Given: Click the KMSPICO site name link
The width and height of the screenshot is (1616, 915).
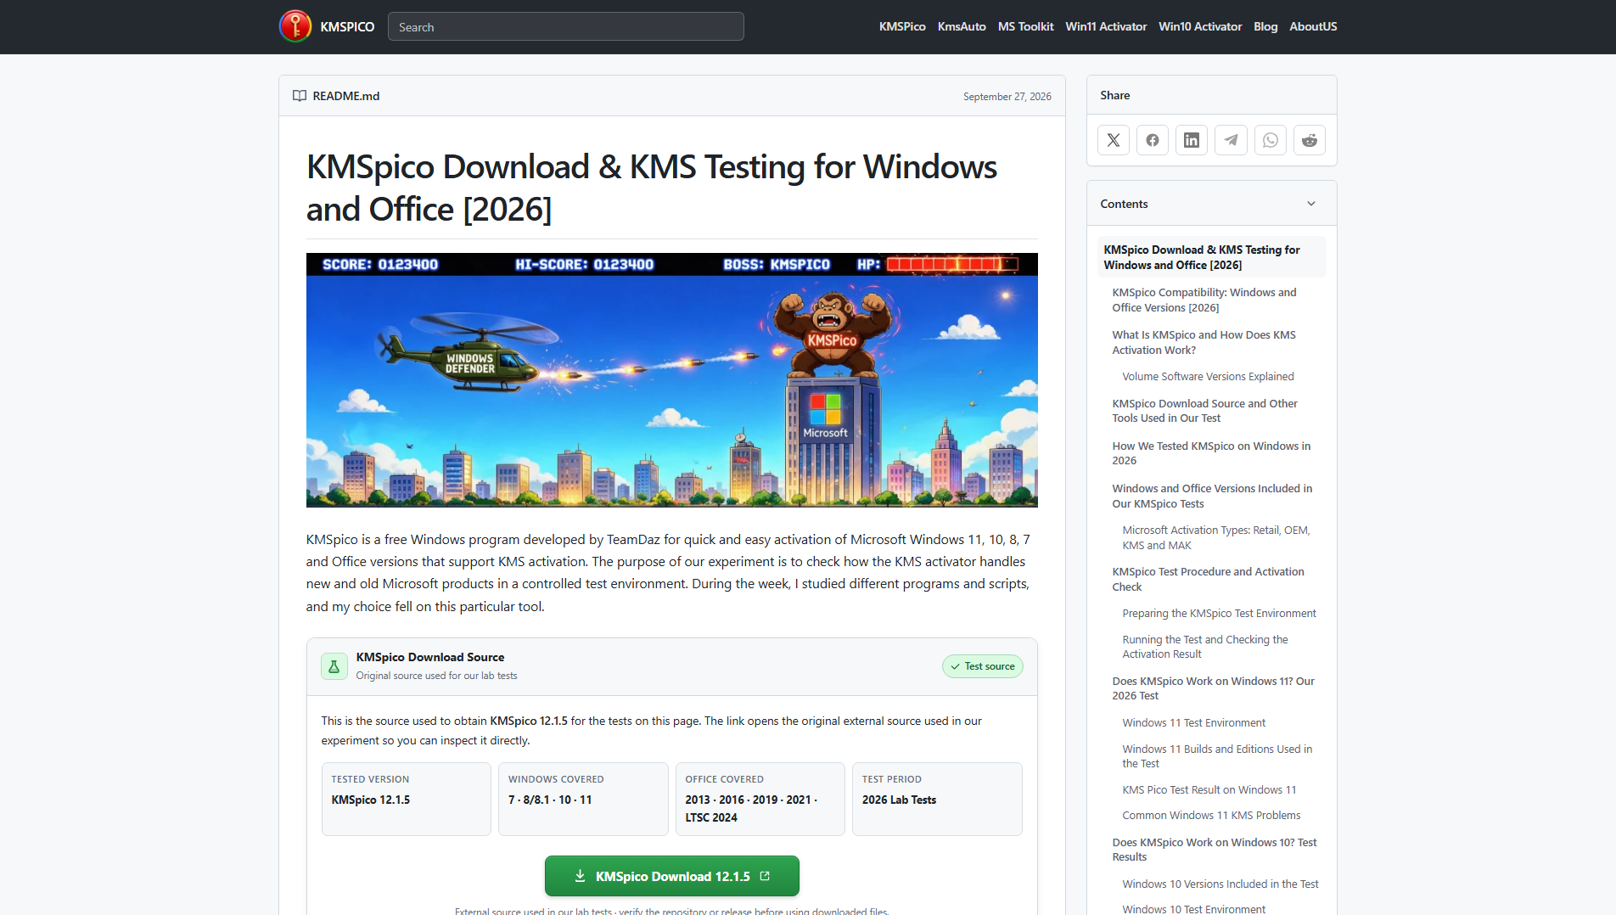Looking at the screenshot, I should pos(347,26).
